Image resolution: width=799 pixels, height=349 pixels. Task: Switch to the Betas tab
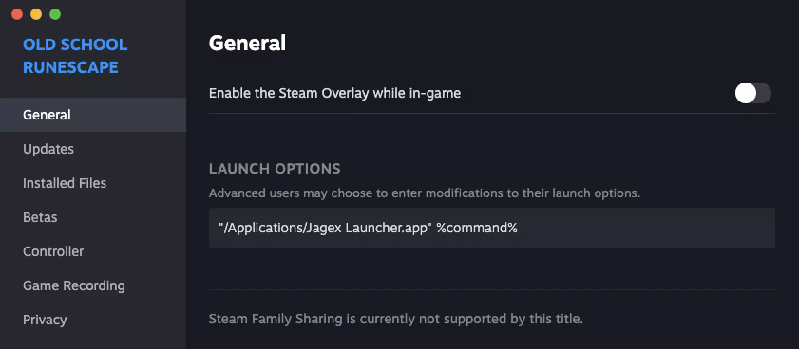(40, 217)
